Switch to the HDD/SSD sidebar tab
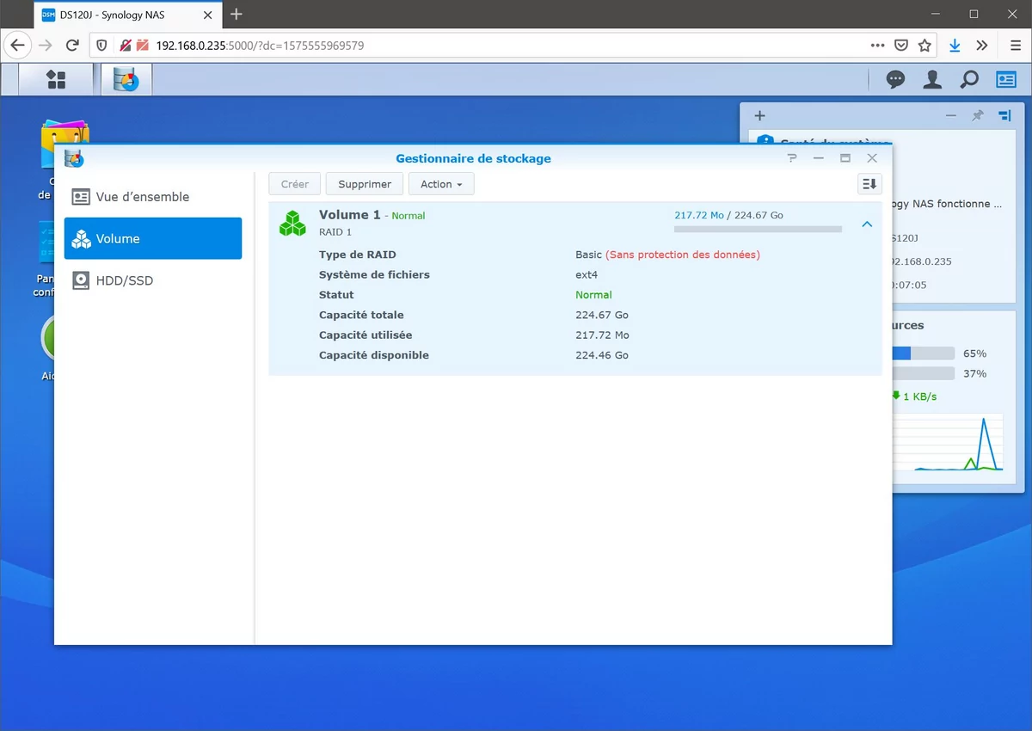 click(153, 281)
